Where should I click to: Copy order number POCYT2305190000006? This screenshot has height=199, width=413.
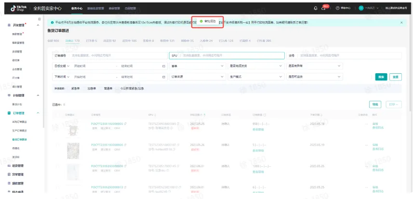tap(125, 145)
